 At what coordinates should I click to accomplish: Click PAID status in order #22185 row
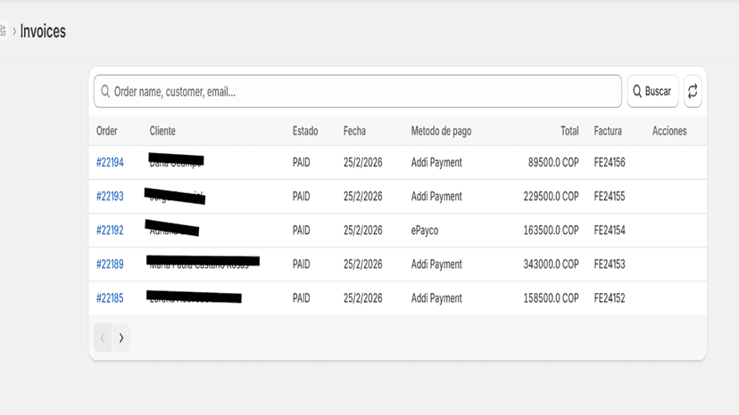(x=301, y=297)
